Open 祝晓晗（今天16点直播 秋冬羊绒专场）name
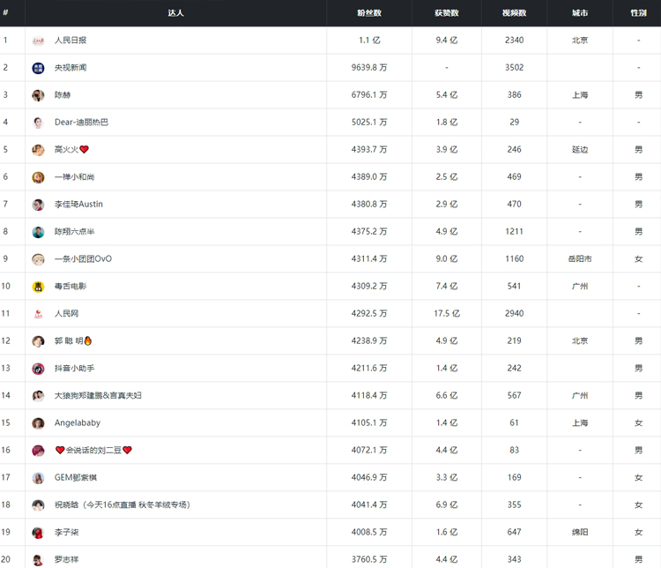The height and width of the screenshot is (568, 661). (123, 504)
